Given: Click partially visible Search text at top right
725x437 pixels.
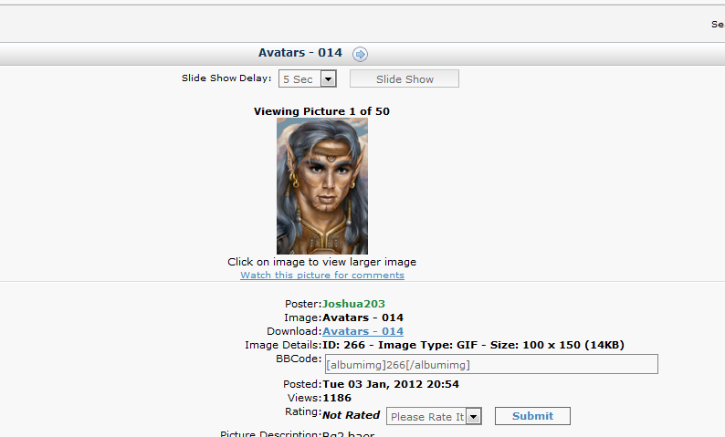Looking at the screenshot, I should pos(718,25).
